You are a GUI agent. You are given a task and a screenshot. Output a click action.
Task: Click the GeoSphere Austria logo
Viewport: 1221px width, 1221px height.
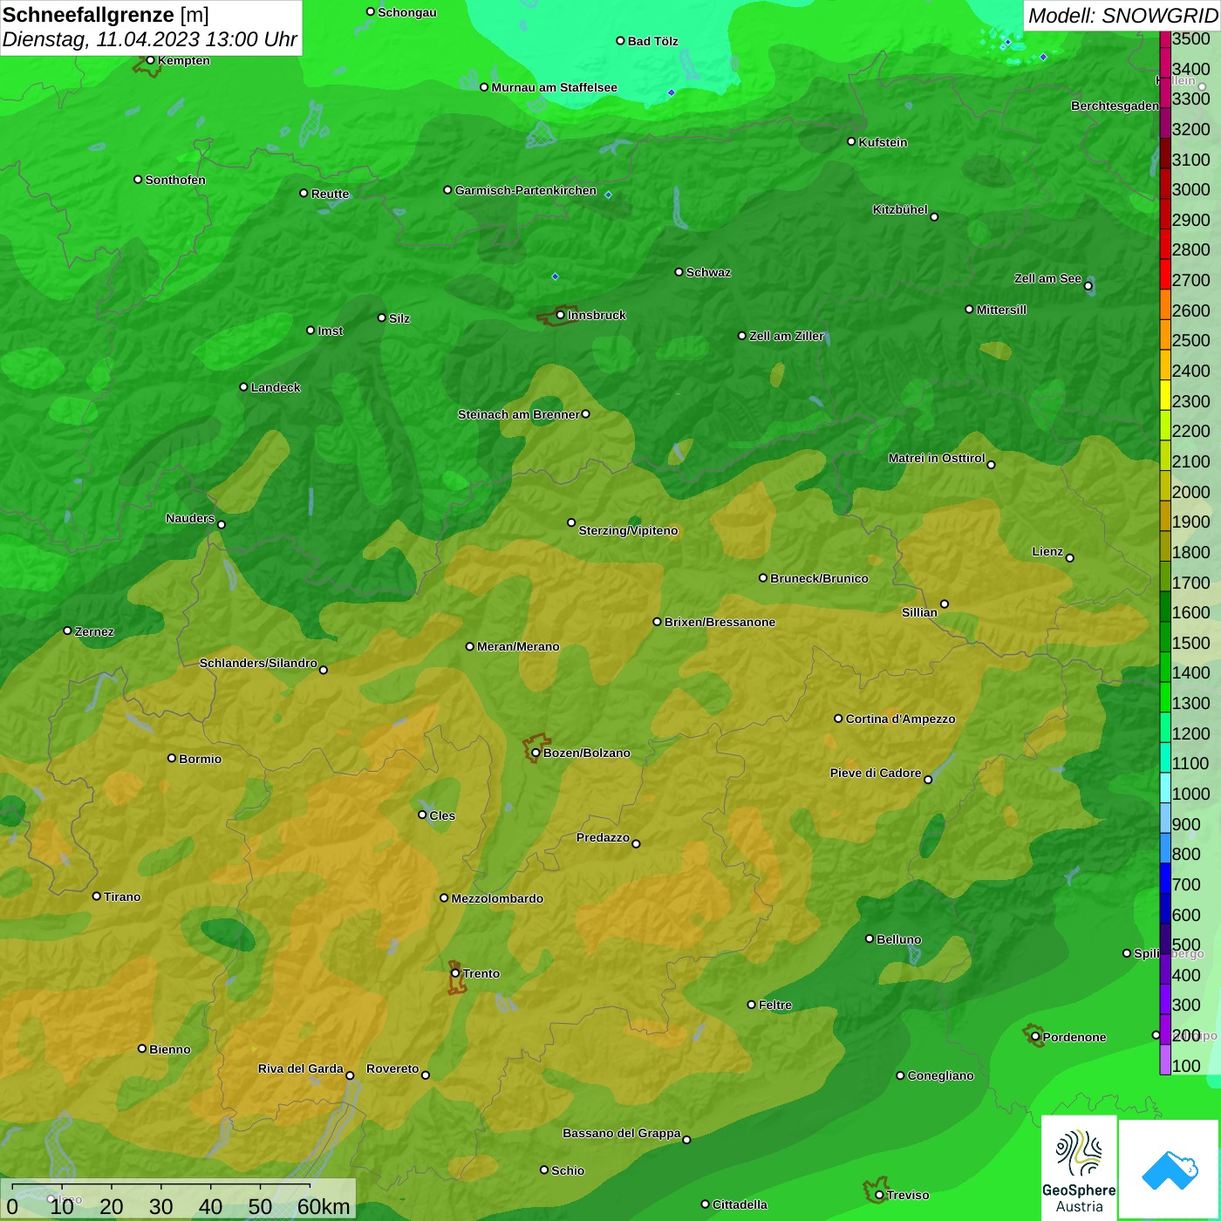pos(1079,1167)
